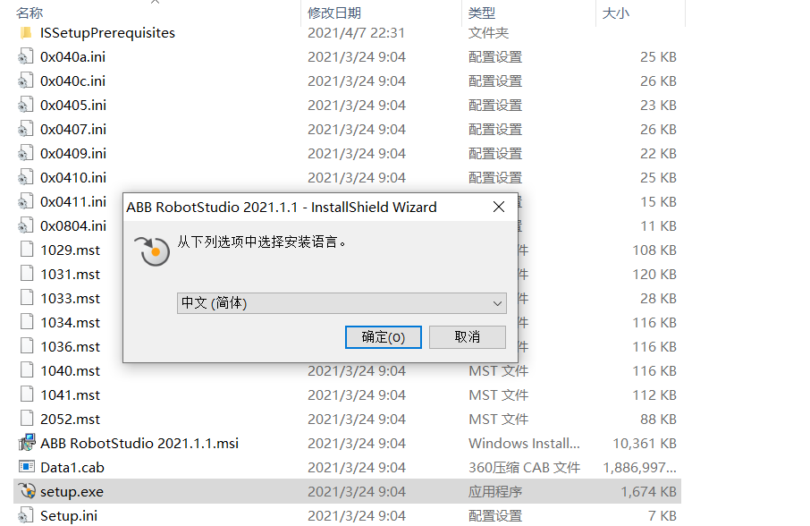The image size is (810, 526).
Task: Sort files by 修改日期 column header
Action: pos(334,13)
